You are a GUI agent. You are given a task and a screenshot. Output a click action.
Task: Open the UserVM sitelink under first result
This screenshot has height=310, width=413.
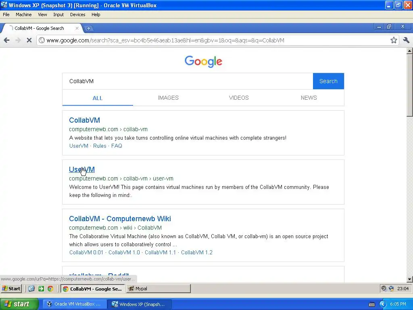(x=79, y=146)
